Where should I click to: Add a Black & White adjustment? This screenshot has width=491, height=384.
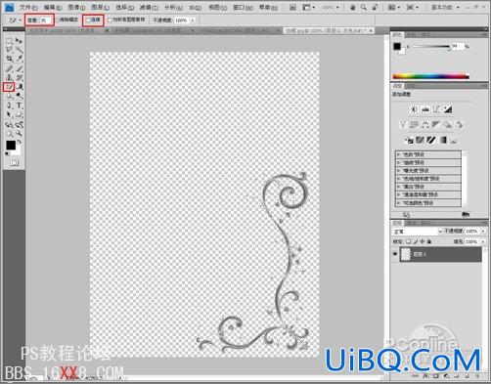(x=436, y=125)
